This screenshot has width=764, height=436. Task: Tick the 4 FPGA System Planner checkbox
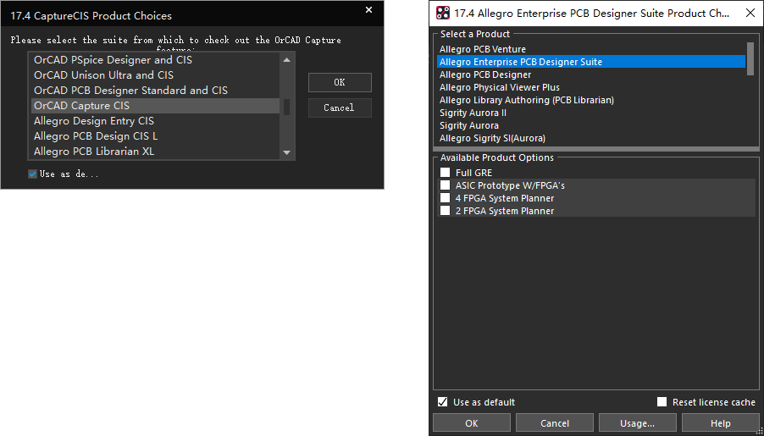(x=445, y=198)
